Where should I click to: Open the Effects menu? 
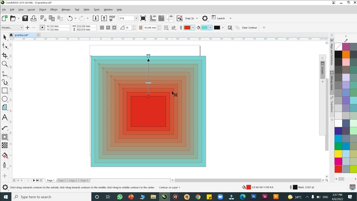54,9
